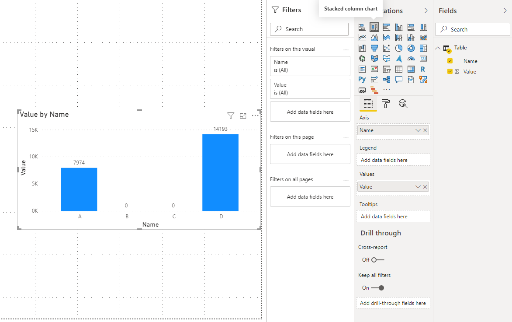Viewport: 512px width, 322px height.
Task: Open ellipsis menu for Filters on all pages
Action: (346, 180)
